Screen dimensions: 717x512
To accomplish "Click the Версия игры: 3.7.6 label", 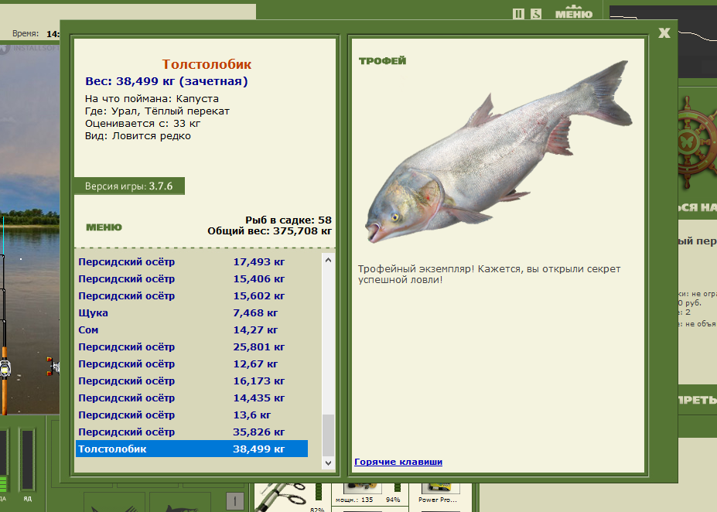I will point(129,186).
